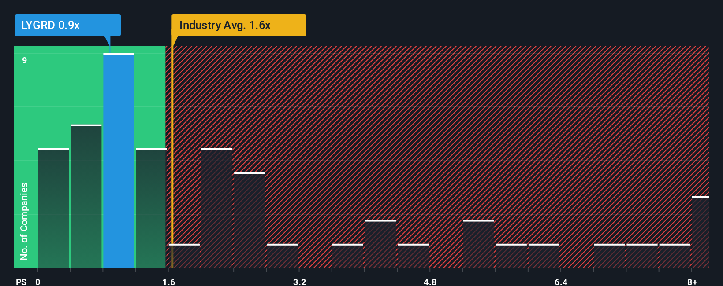Select the second dark green bar
723x286 pixels.
tap(86, 196)
